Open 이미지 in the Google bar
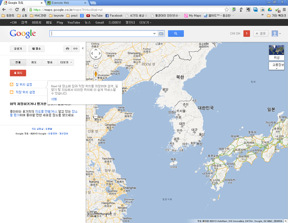This screenshot has width=288, height=223. (x=36, y=22)
